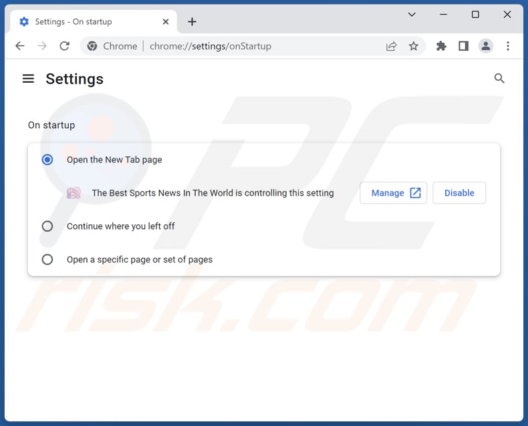Click the Sports News extension icon
This screenshot has height=426, width=528.
(x=74, y=193)
